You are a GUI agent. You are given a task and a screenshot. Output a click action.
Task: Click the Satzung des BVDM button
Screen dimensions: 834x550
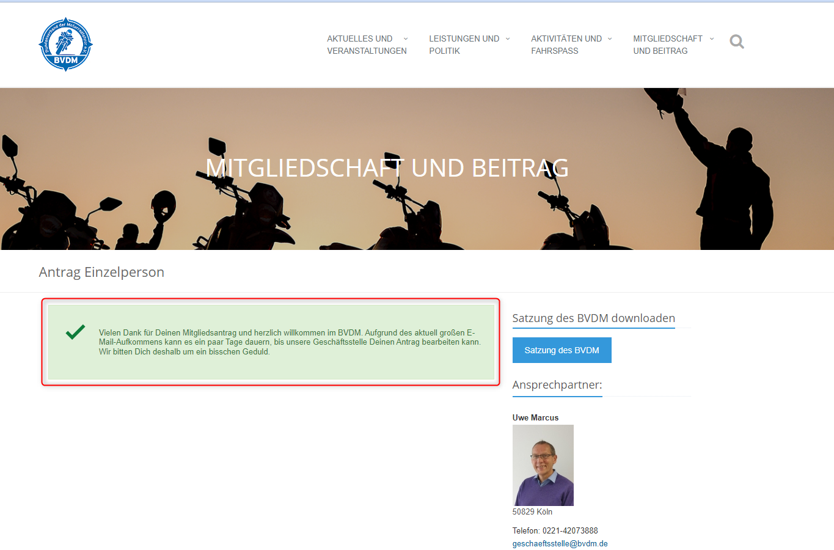click(x=561, y=350)
